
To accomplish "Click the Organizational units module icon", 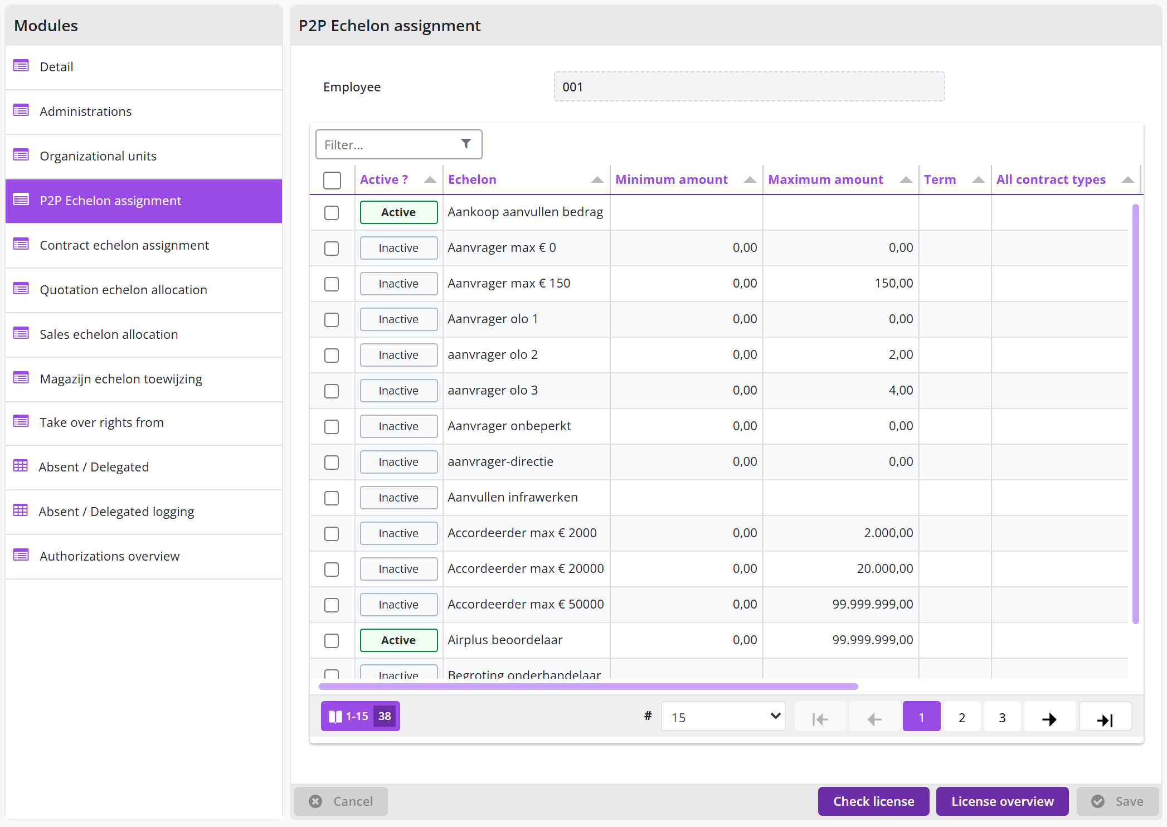I will (21, 155).
